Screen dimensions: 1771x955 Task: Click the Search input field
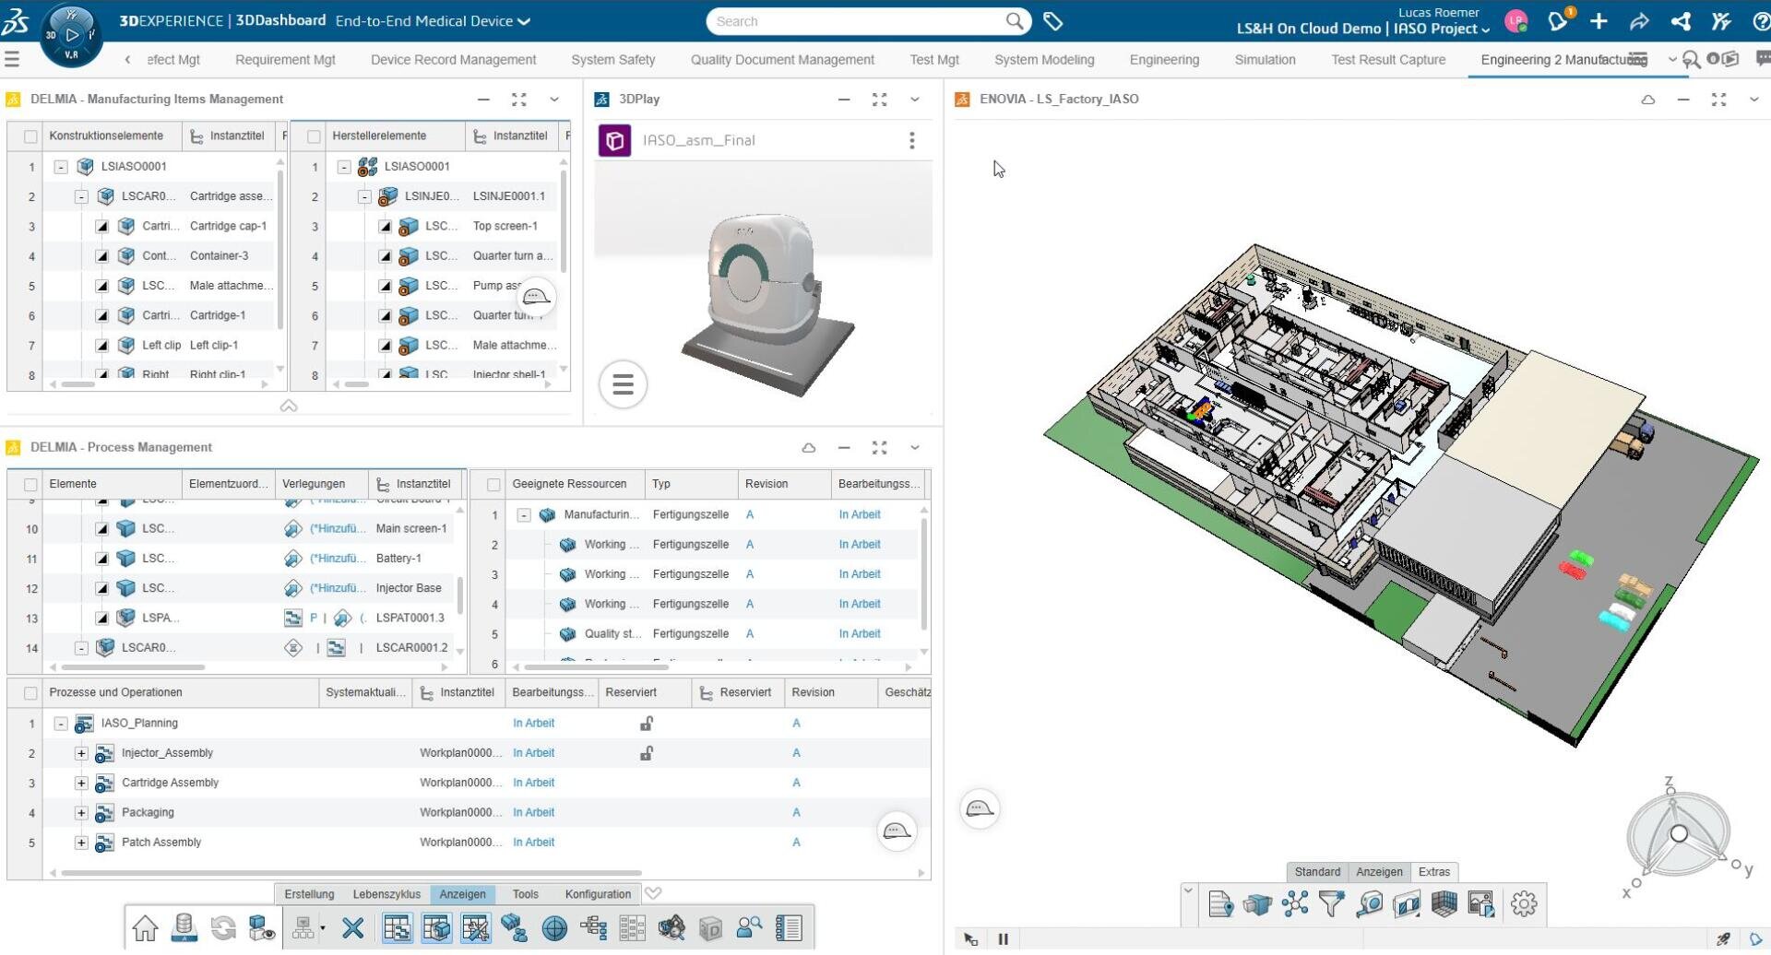pos(858,21)
